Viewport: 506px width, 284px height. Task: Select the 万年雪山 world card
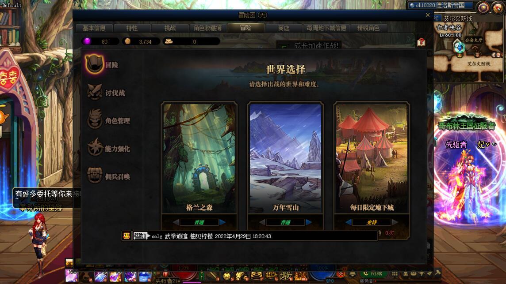285,157
